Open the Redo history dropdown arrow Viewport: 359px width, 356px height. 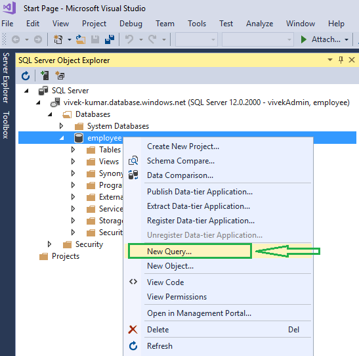[163, 39]
